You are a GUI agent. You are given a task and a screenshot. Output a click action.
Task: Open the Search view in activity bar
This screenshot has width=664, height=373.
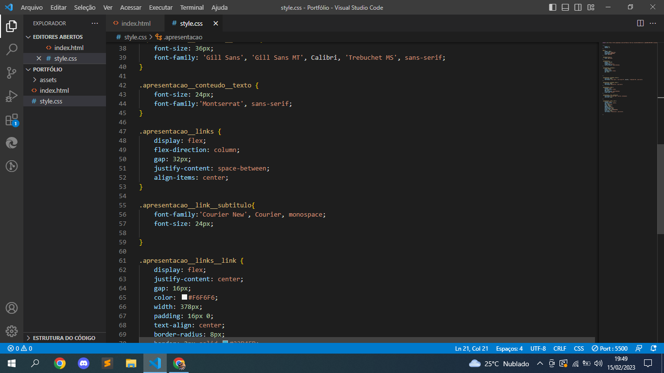point(12,49)
